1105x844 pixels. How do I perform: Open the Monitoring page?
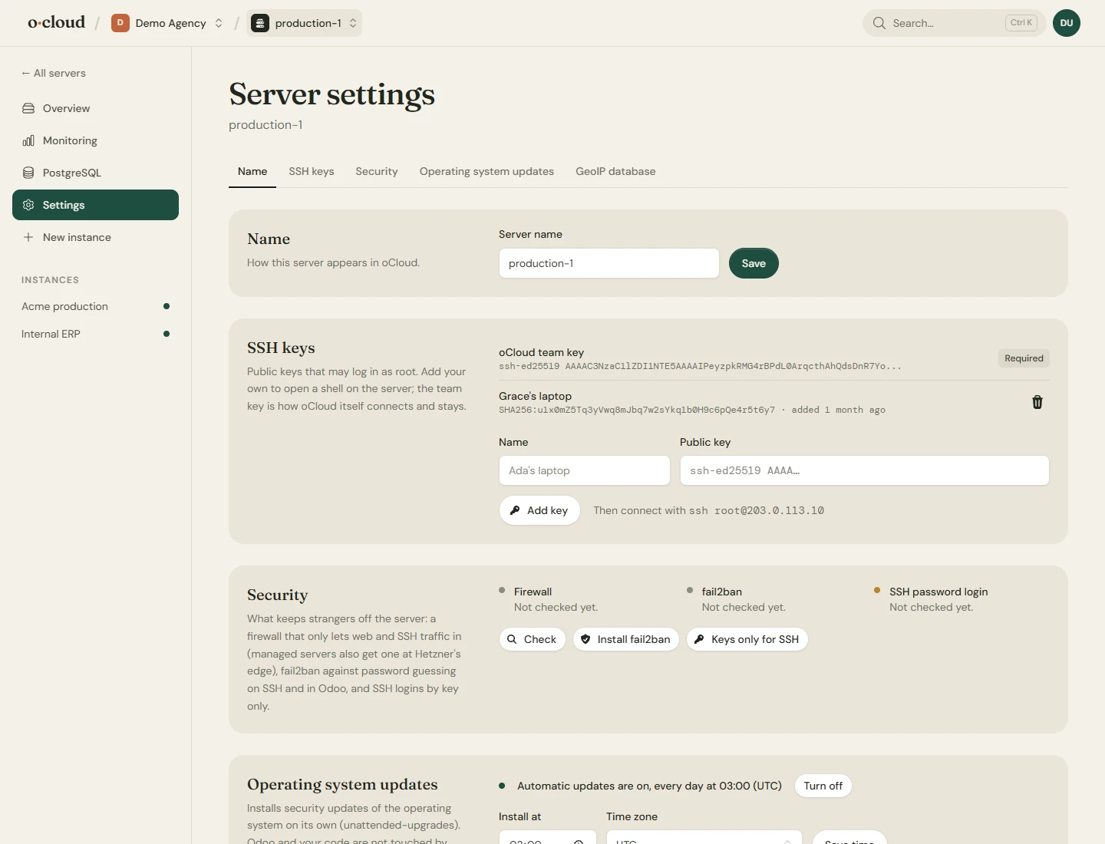(95, 140)
